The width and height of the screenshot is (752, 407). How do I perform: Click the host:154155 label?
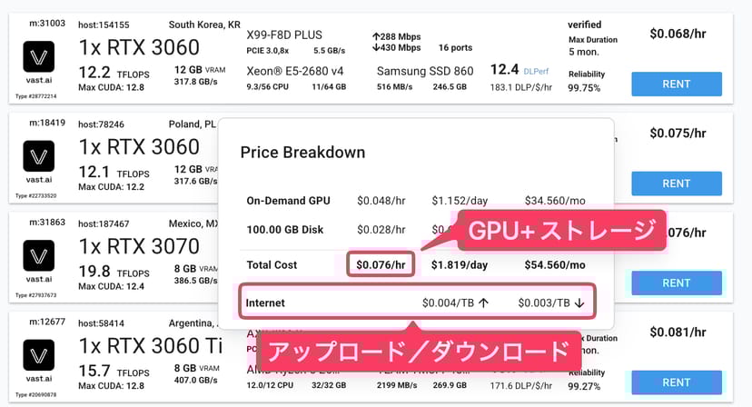point(104,25)
